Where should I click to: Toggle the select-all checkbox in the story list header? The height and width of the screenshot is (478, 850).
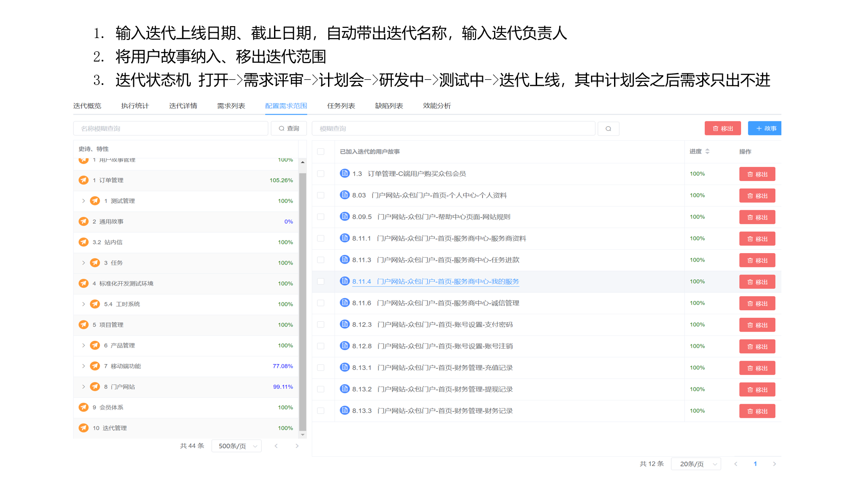tap(321, 151)
